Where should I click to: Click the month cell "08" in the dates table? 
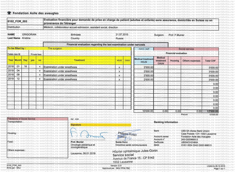[18, 74]
